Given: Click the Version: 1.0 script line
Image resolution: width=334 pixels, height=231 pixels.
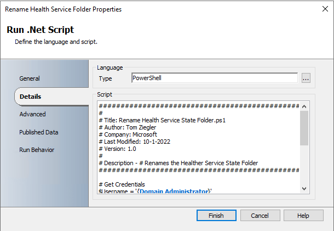Looking at the screenshot, I should pos(118,148).
